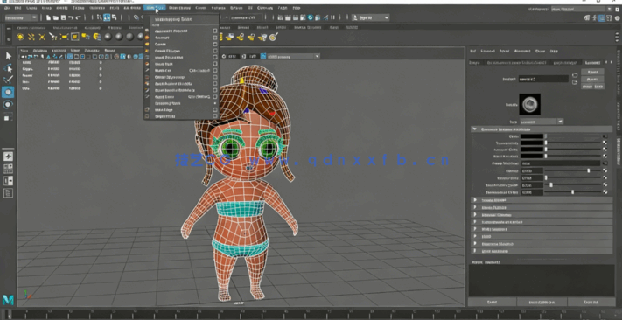Open the material Type dropdown below the sample

tap(542, 122)
